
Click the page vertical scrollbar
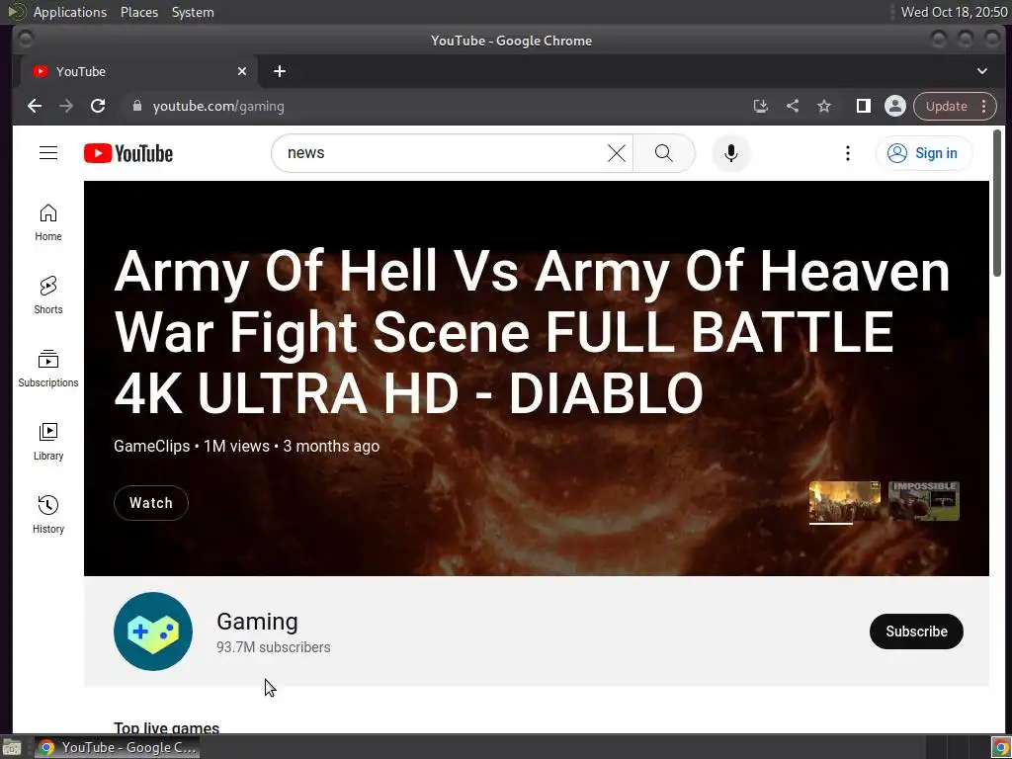[x=997, y=203]
